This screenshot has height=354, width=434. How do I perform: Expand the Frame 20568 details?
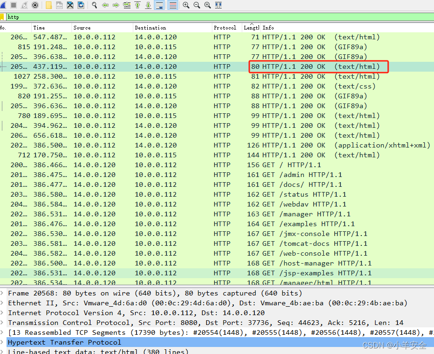tap(4, 293)
